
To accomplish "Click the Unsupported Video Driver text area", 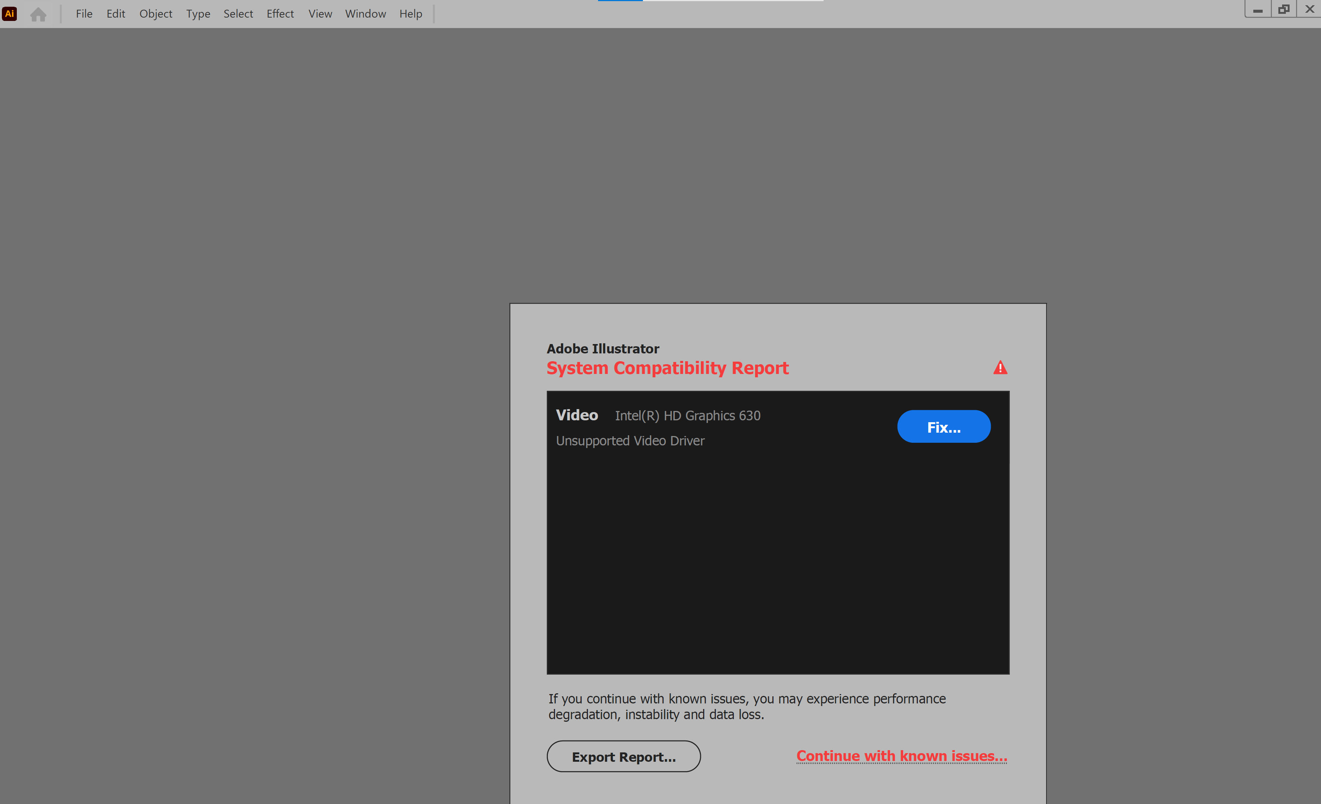I will click(x=631, y=441).
